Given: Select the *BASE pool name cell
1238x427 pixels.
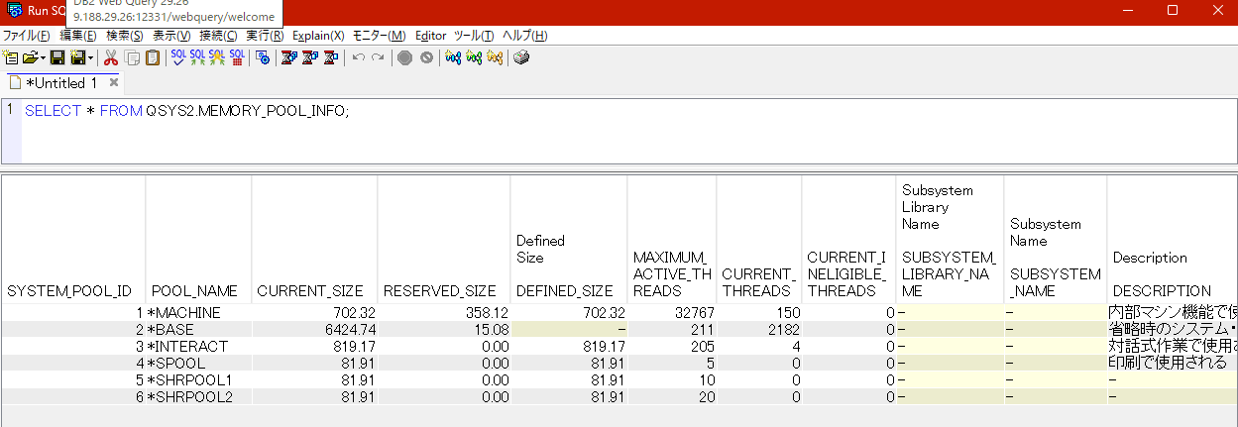Looking at the screenshot, I should click(198, 330).
